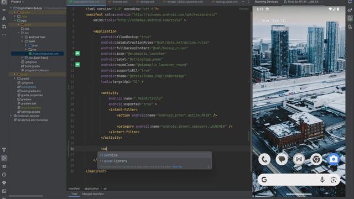Click the gutter image icon beside roundIcon line
The height and width of the screenshot is (199, 354).
(77, 65)
